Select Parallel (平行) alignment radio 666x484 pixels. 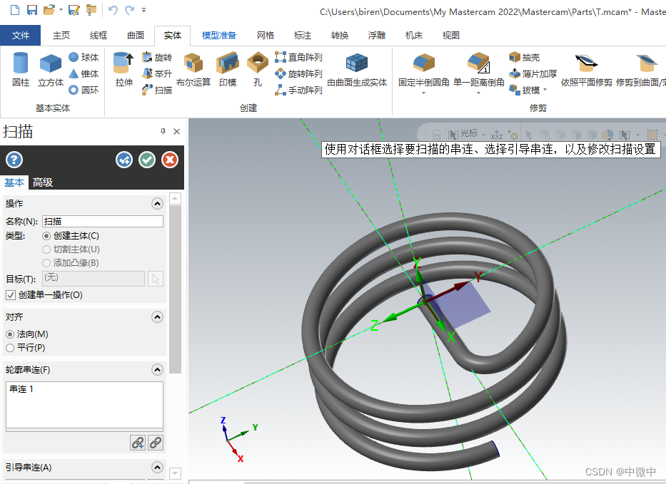10,348
